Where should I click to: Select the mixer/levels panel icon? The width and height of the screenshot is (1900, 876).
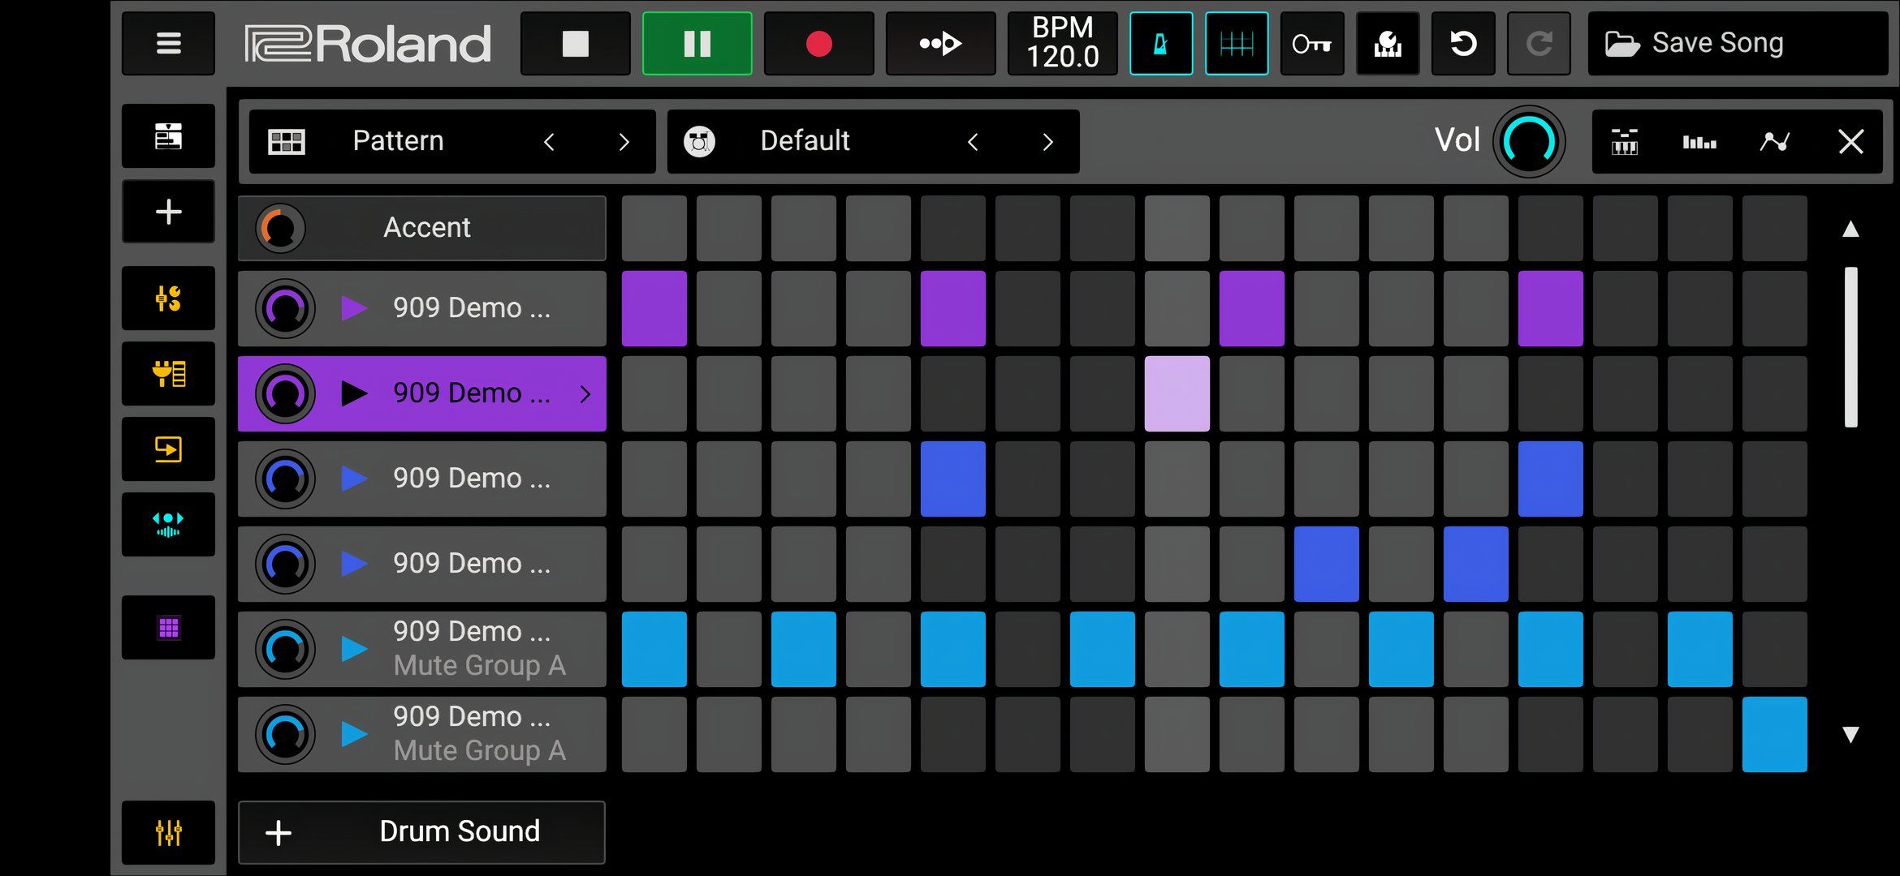pos(1699,140)
